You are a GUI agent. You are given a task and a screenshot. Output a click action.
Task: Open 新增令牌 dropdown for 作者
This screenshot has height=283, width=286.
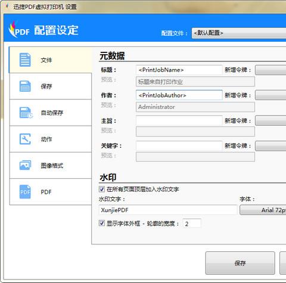pos(271,95)
